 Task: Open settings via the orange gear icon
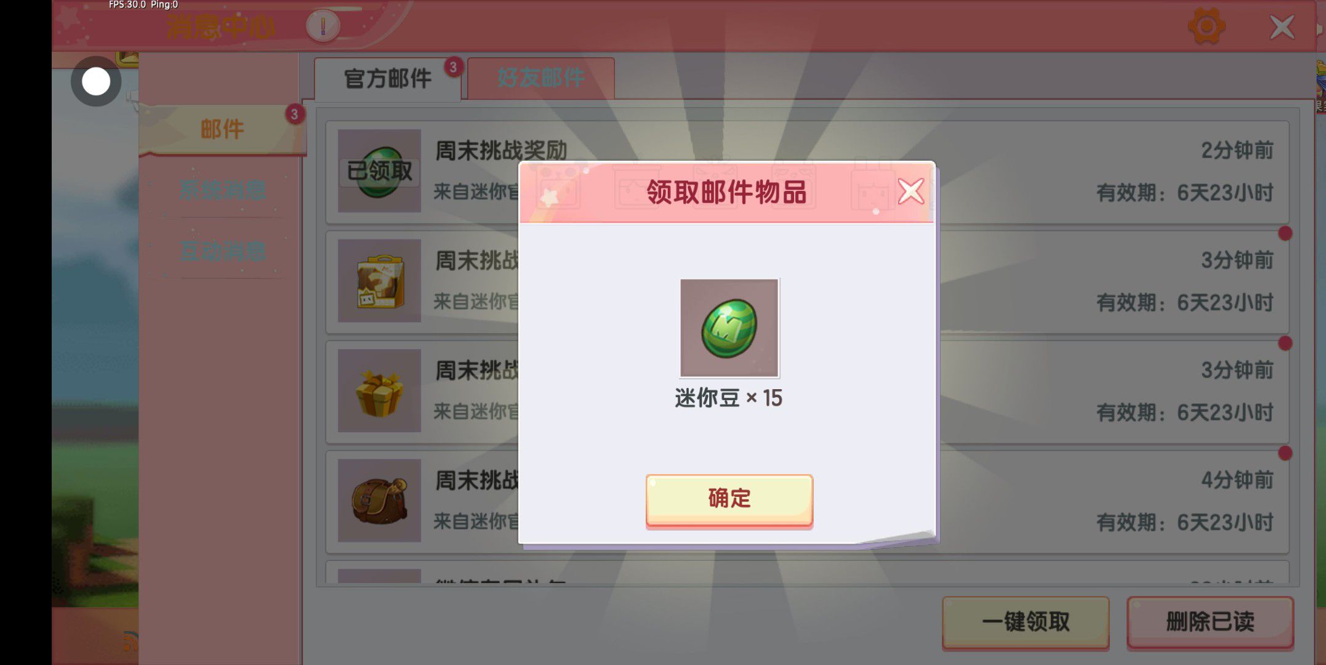pyautogui.click(x=1206, y=26)
